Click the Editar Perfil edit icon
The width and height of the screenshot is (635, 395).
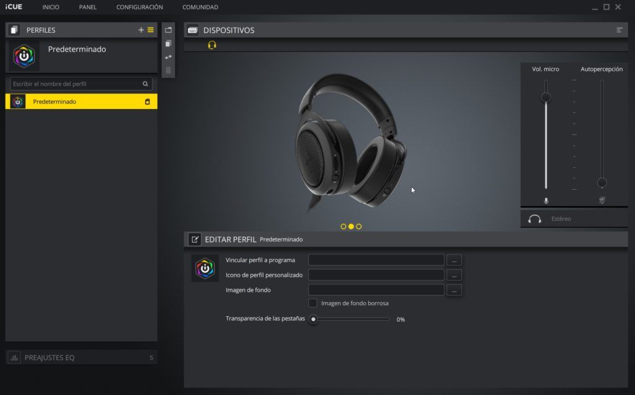[195, 239]
